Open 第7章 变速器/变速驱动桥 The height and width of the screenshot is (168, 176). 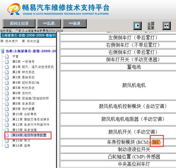(31, 98)
